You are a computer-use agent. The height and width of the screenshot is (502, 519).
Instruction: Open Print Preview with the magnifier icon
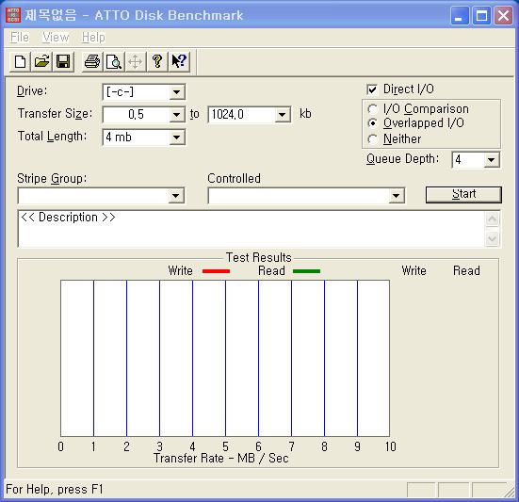[114, 61]
